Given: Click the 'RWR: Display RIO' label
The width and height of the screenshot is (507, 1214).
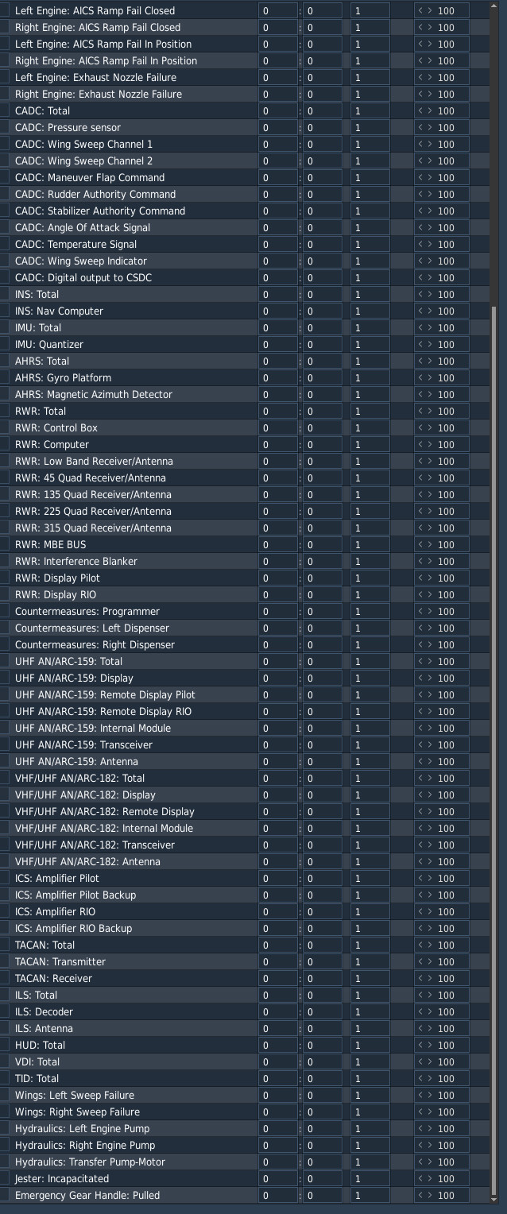Looking at the screenshot, I should tap(56, 594).
